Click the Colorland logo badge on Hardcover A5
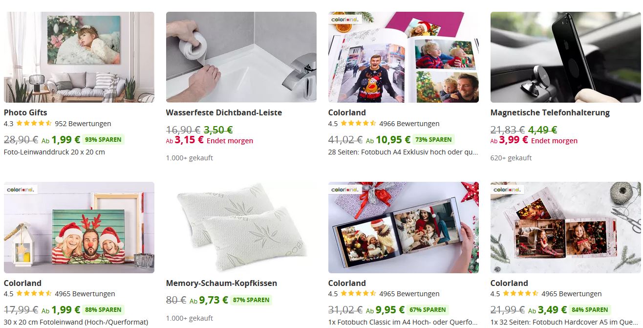The height and width of the screenshot is (328, 643). tap(507, 189)
